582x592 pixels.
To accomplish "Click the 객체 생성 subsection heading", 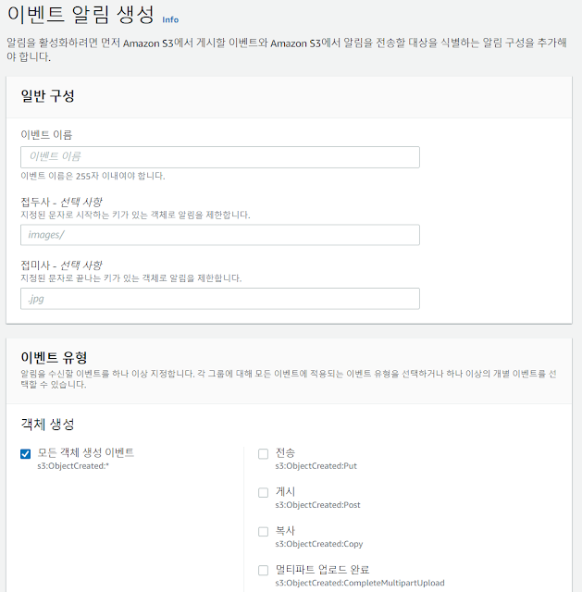I will point(47,424).
